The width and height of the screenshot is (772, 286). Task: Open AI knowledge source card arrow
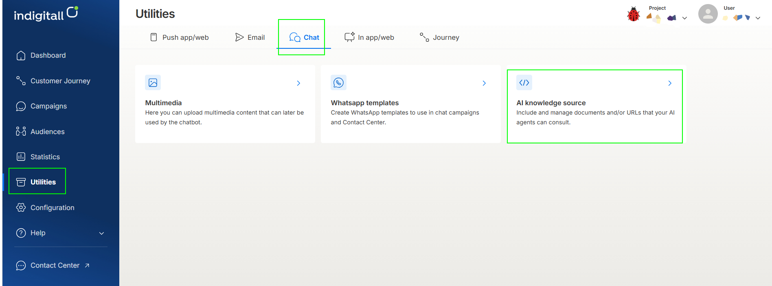pyautogui.click(x=670, y=83)
